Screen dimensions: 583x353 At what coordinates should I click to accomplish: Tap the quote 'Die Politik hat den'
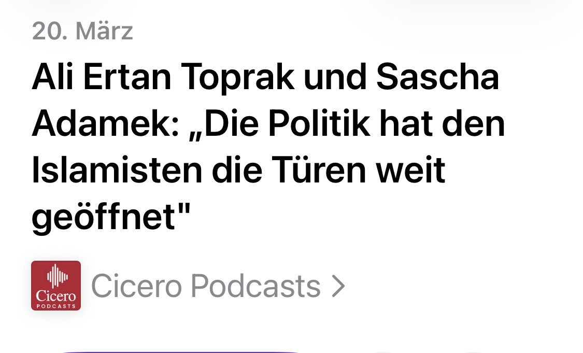347,124
